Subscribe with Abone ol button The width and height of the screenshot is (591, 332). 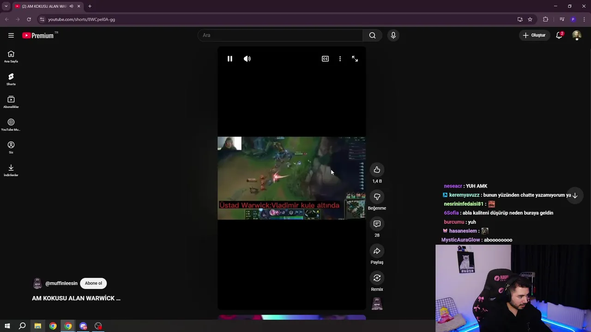[93, 283]
